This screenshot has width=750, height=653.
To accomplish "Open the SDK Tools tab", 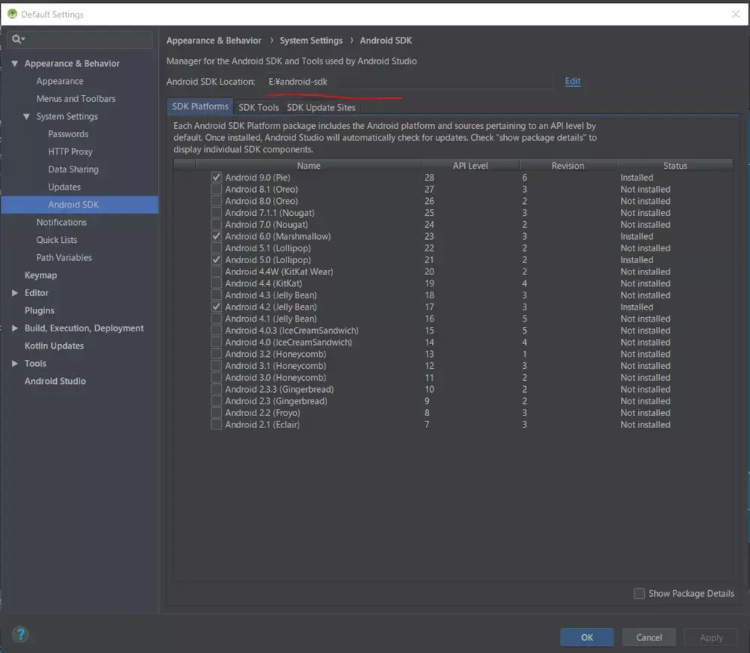I will (x=258, y=107).
